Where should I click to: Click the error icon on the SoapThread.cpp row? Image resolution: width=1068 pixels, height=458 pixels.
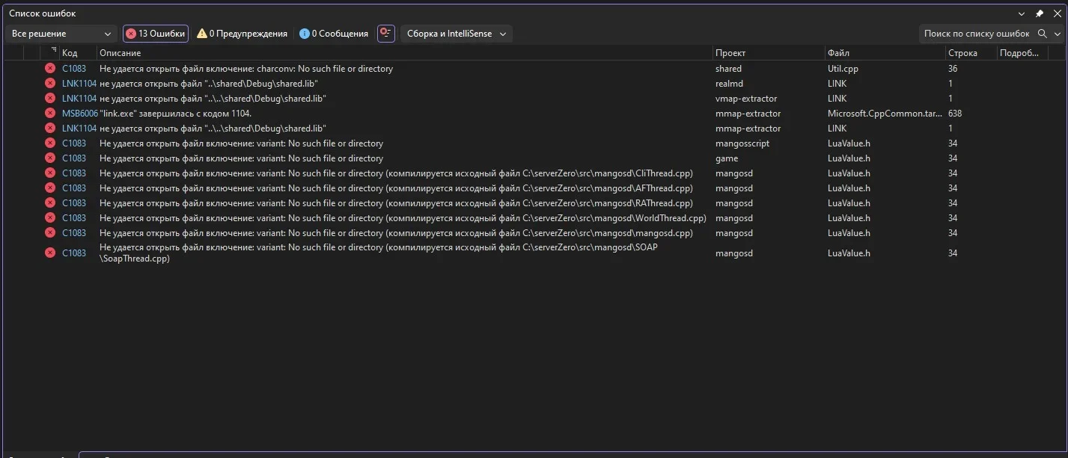click(x=50, y=253)
